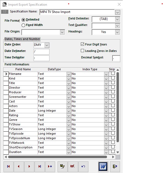Click the Producer field name cell

point(23,92)
